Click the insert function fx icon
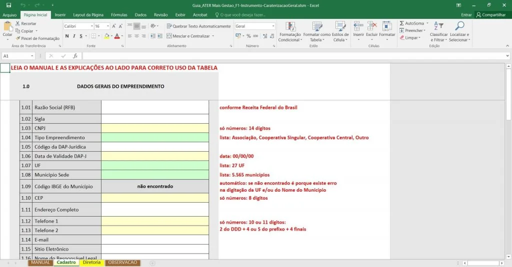The image size is (512, 267). 75,56
